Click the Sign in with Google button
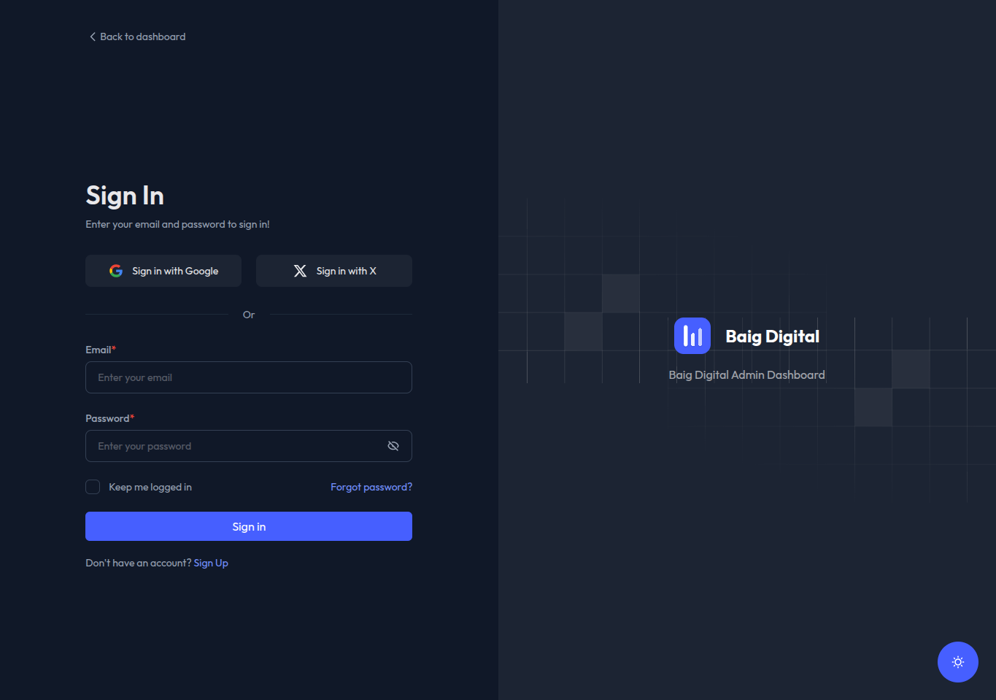Screen dimensions: 996x700 point(163,271)
